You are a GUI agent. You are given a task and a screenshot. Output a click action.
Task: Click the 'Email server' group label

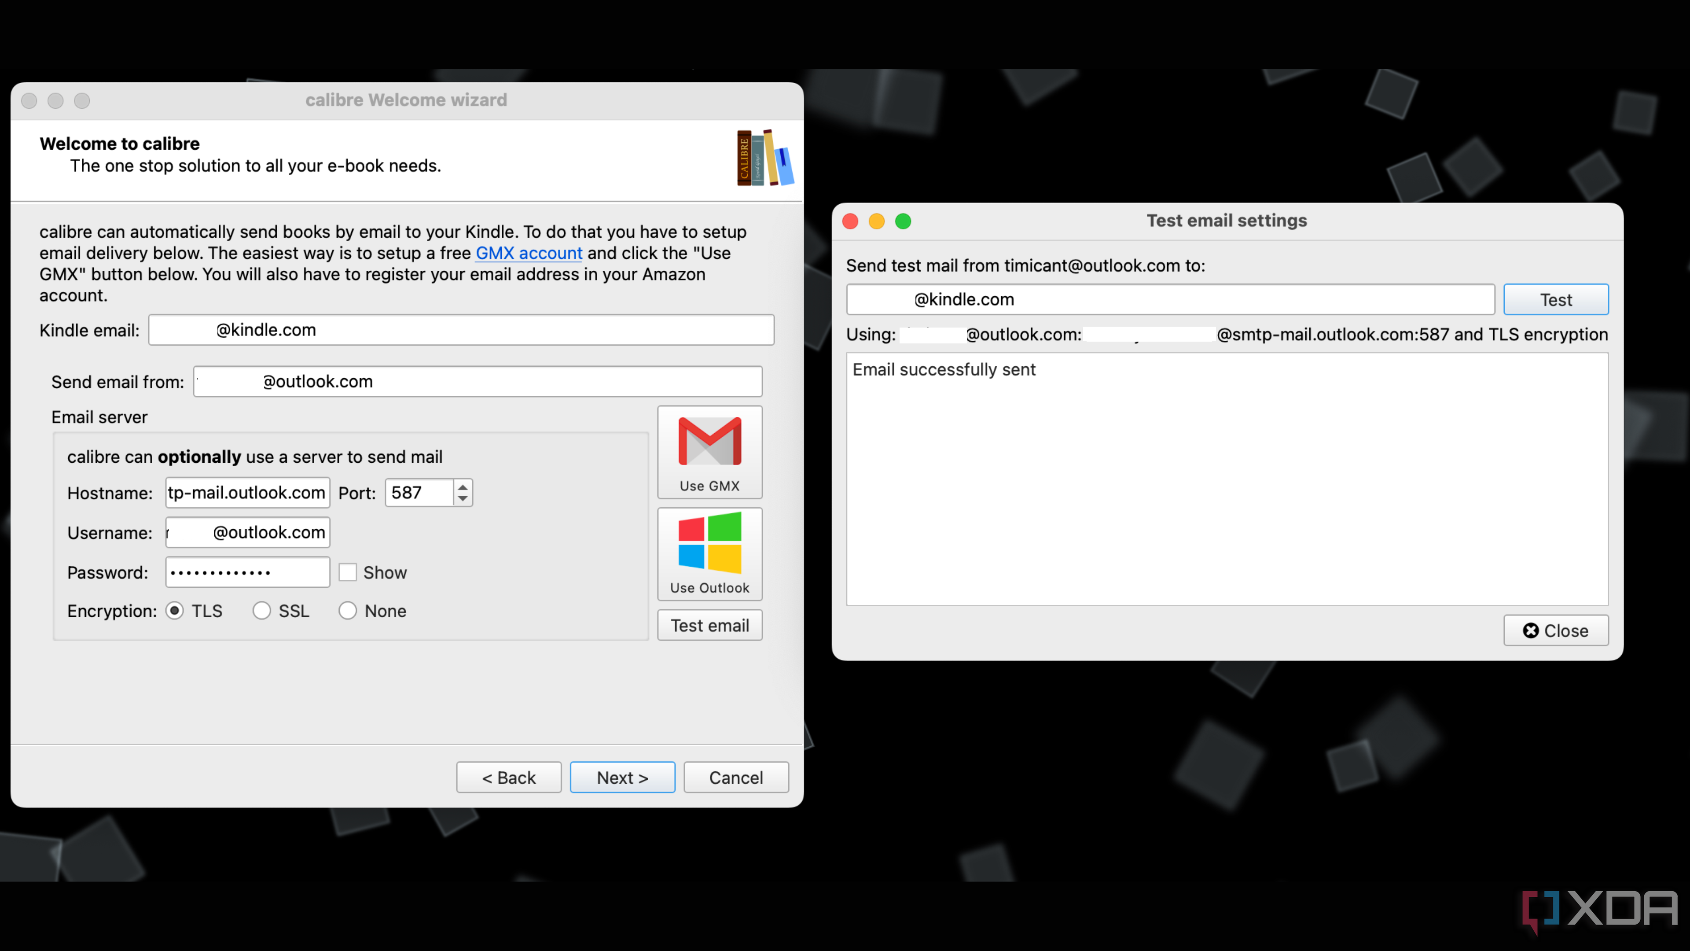(x=100, y=417)
